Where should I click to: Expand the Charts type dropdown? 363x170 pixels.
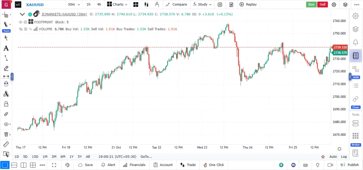[117, 5]
